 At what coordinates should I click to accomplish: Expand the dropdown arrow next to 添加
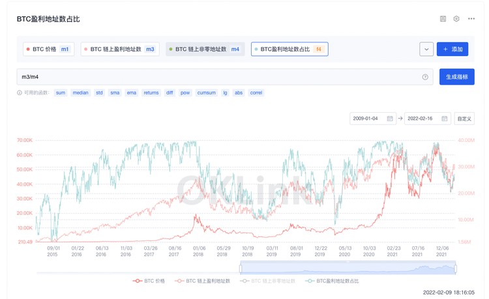426,49
